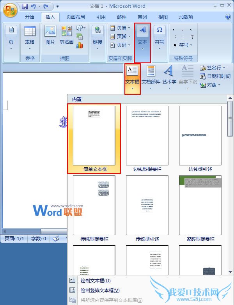Switch to the 开始 tab

30,17
